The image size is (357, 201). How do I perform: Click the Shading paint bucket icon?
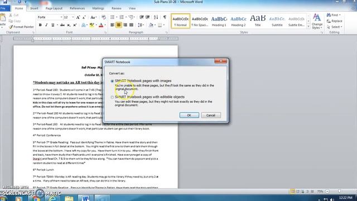click(151, 25)
